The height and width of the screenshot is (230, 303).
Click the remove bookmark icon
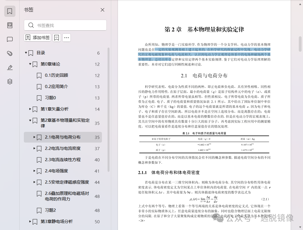(x=56, y=37)
